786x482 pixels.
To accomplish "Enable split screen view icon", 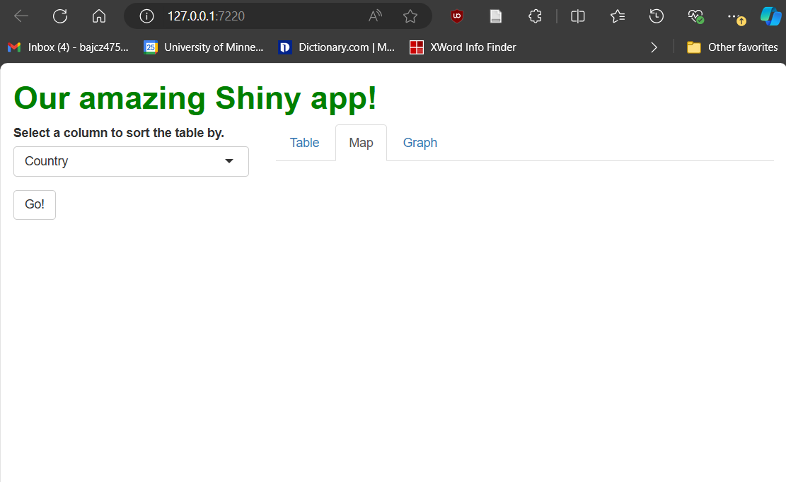I will [x=578, y=16].
